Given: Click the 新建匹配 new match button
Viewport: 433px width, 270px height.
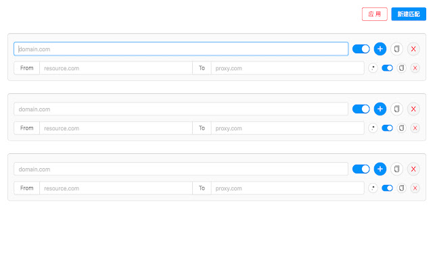Looking at the screenshot, I should [x=409, y=14].
